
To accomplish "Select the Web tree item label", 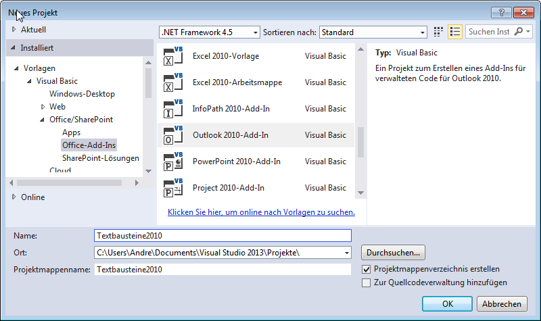I will 57,107.
